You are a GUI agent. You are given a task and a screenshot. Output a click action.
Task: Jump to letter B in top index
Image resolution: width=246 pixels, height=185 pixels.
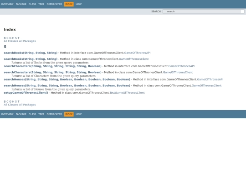point(5,38)
